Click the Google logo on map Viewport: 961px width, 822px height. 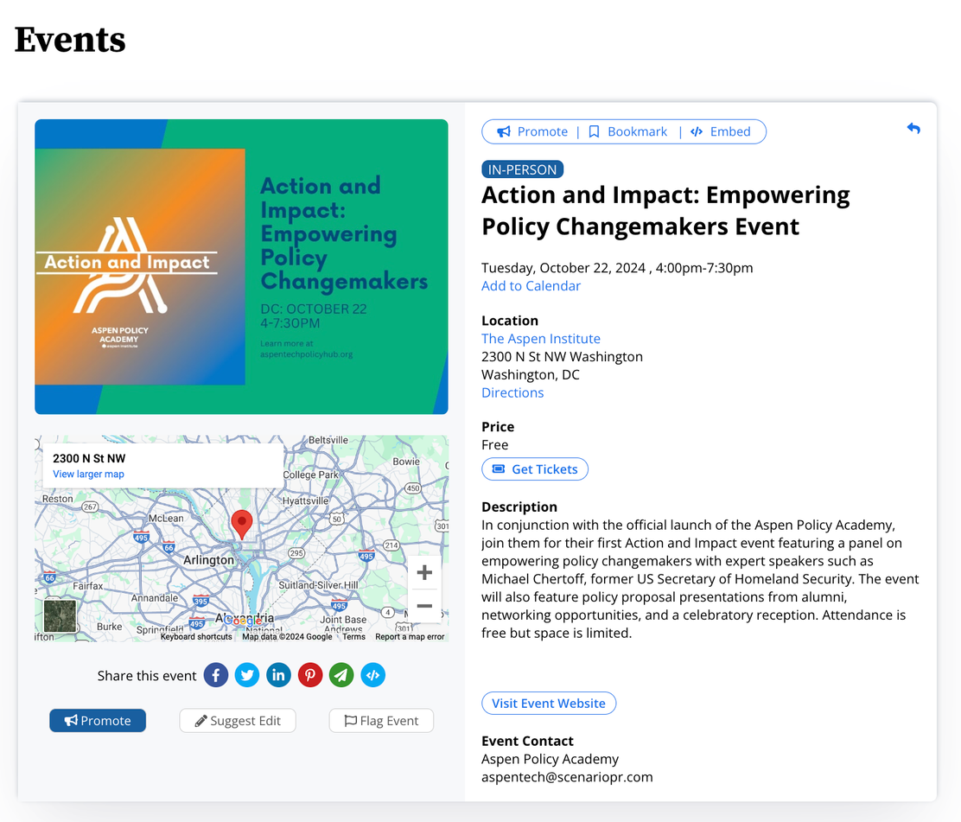click(244, 621)
